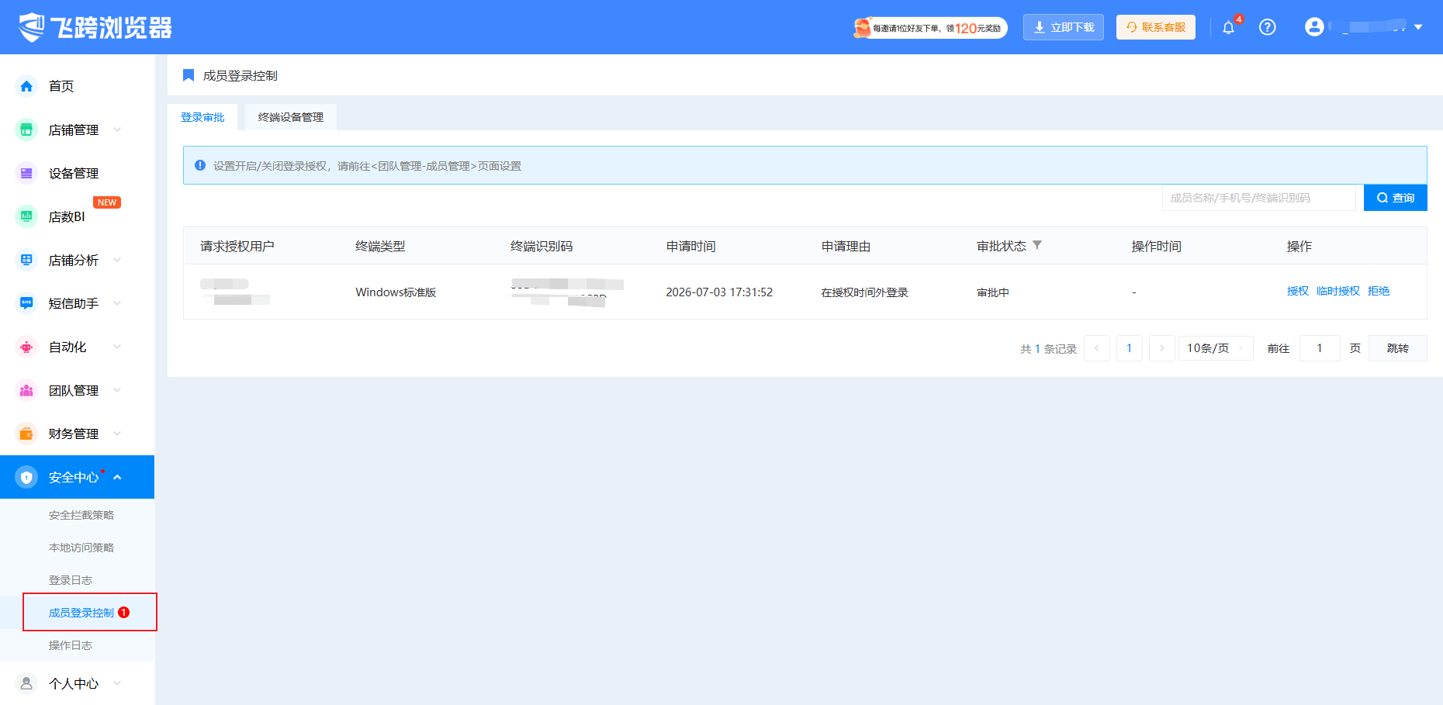Click the 审批状态 filter funnel icon
Viewport: 1443px width, 705px height.
click(1037, 245)
